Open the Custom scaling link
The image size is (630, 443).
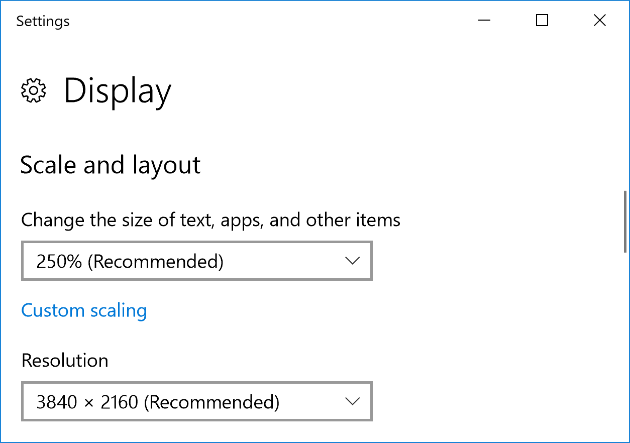pos(84,310)
